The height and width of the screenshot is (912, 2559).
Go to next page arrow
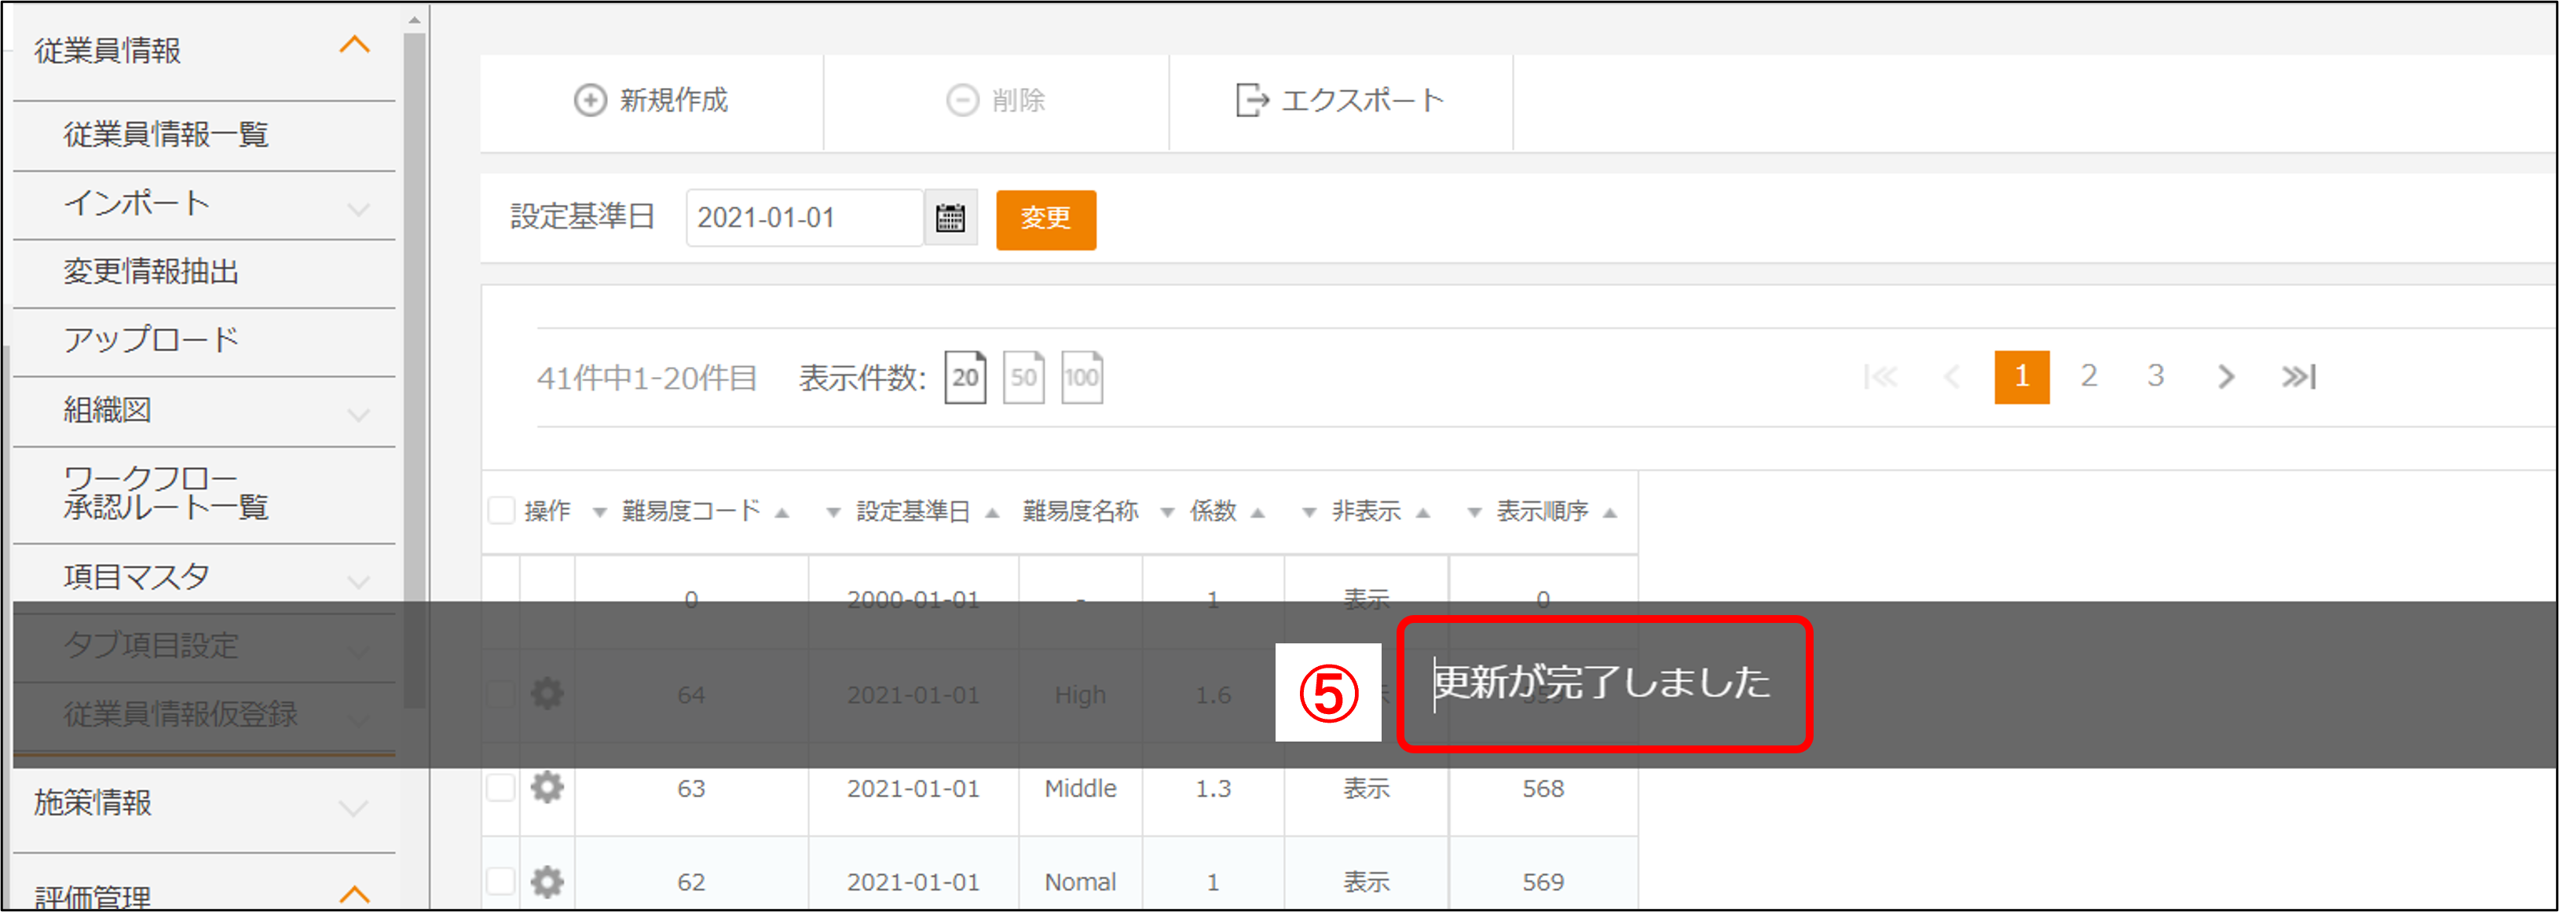(x=2225, y=376)
